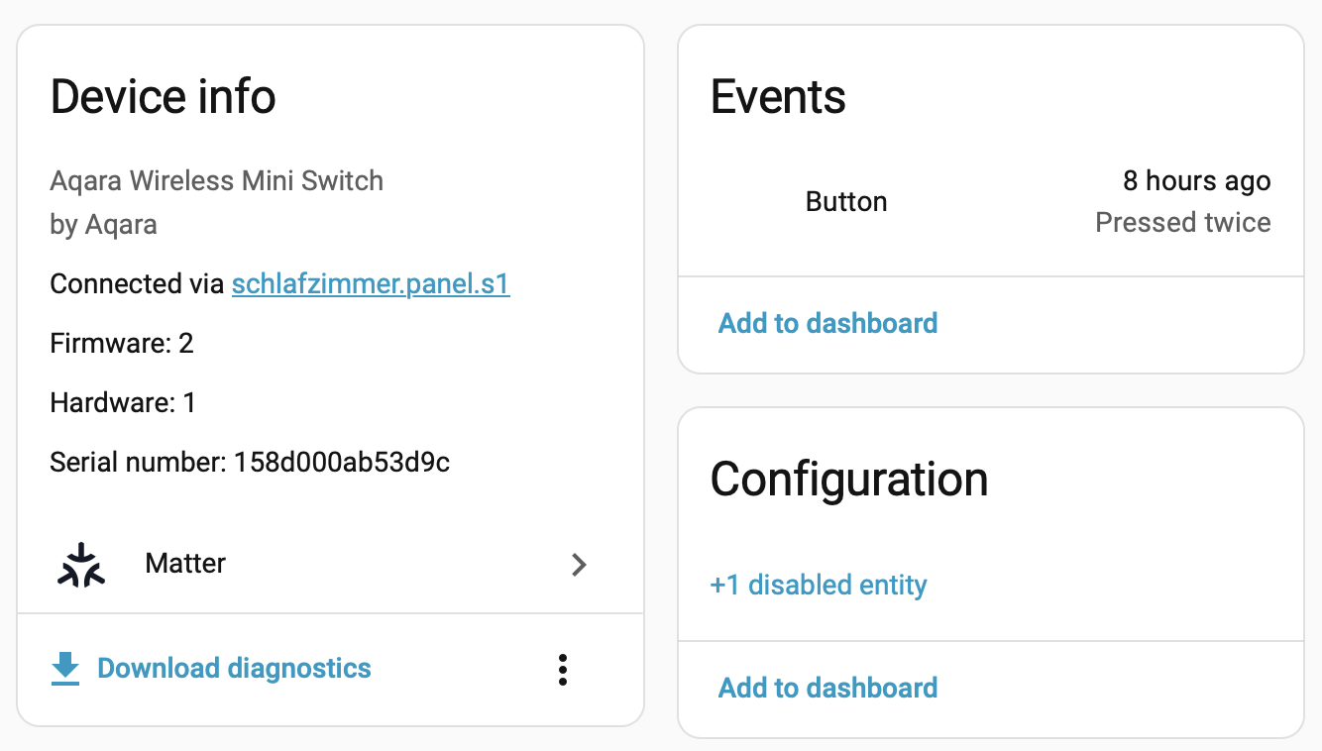
Task: Click the Matter integration logo icon
Action: point(80,564)
